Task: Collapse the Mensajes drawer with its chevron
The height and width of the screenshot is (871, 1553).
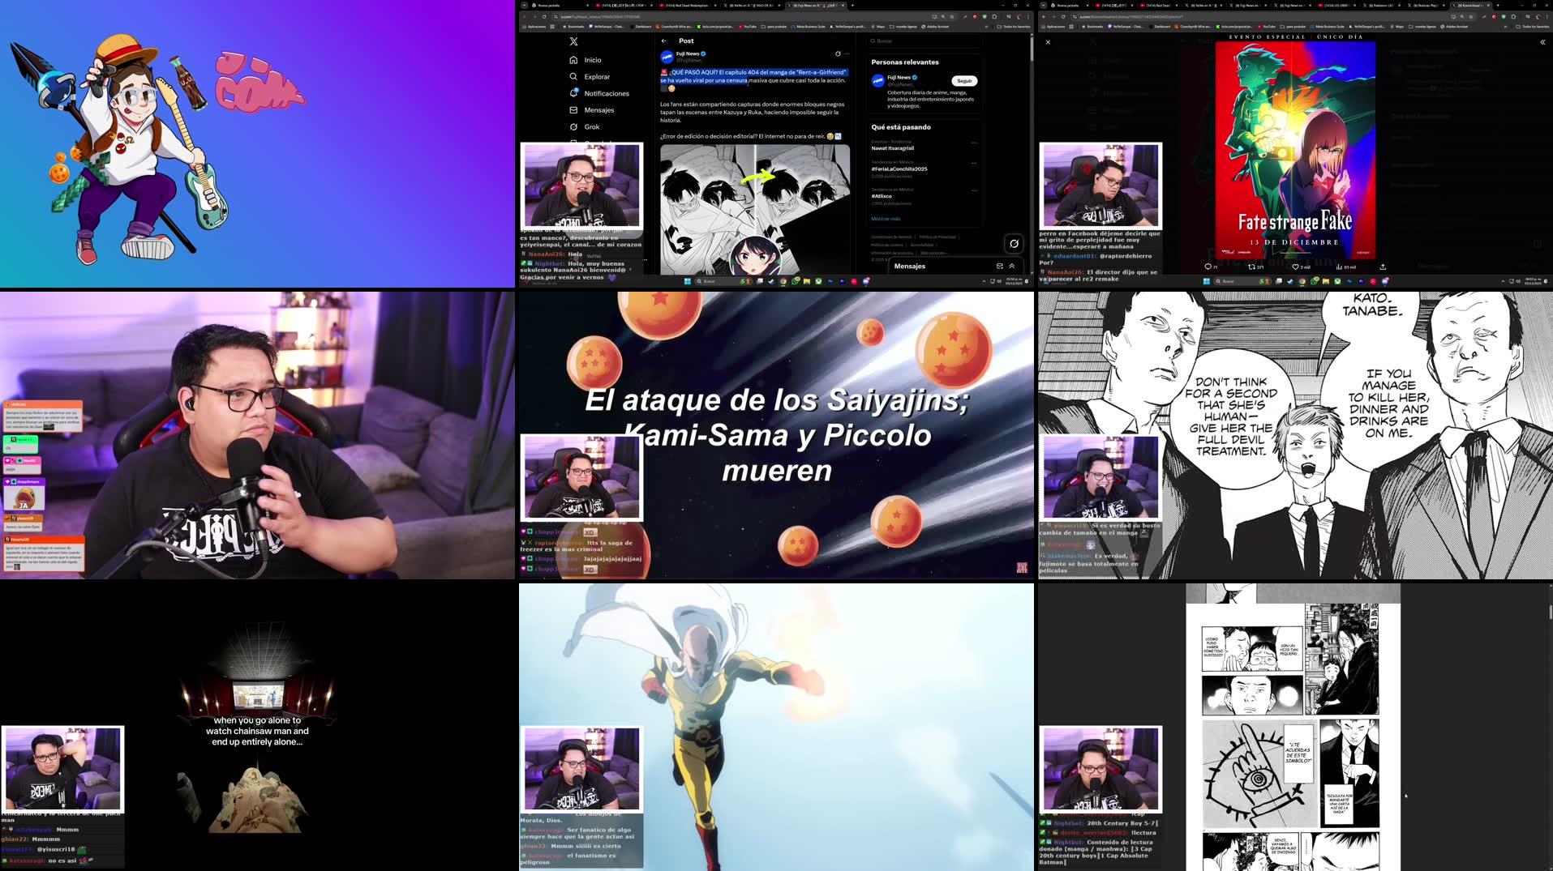Action: point(1011,266)
